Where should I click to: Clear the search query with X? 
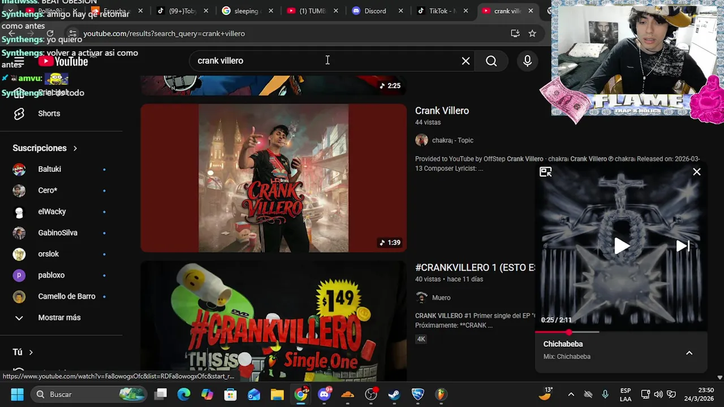466,61
